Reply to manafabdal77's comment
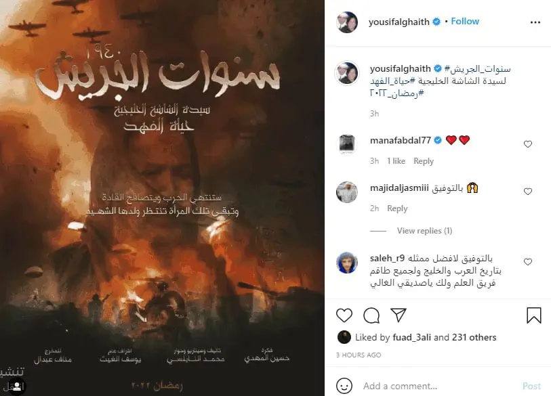 click(424, 161)
